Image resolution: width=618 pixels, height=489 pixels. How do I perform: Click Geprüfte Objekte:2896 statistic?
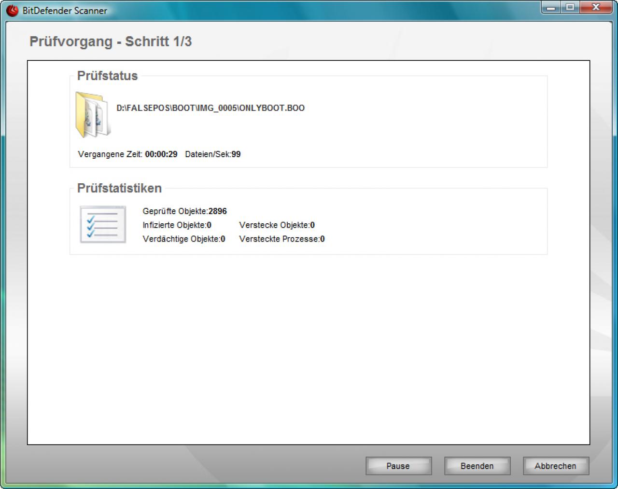pyautogui.click(x=184, y=211)
